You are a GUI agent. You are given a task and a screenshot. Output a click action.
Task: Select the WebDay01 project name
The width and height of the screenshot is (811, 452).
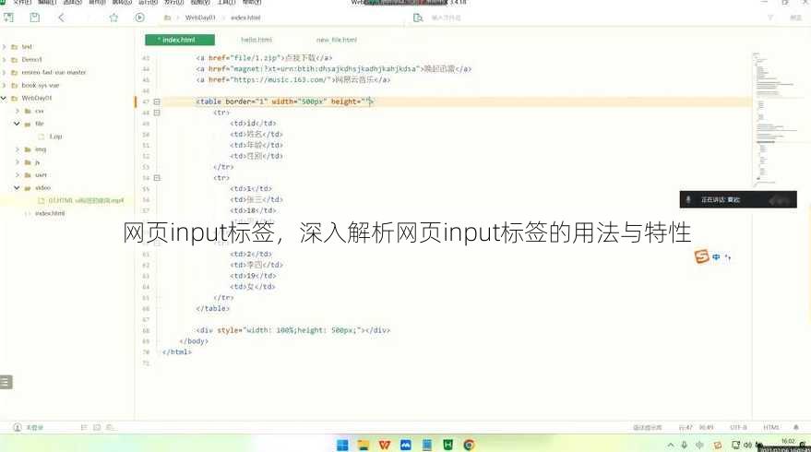37,98
